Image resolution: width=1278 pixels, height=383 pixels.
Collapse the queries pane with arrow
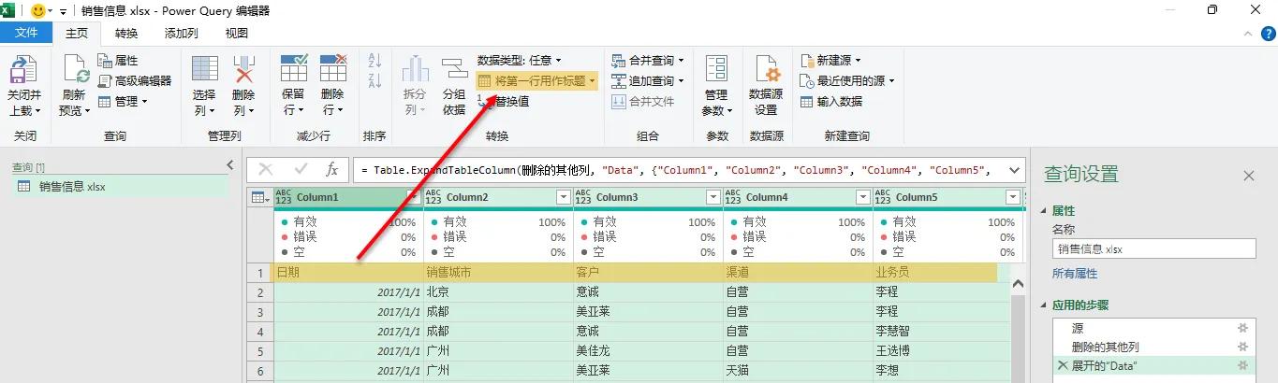230,165
